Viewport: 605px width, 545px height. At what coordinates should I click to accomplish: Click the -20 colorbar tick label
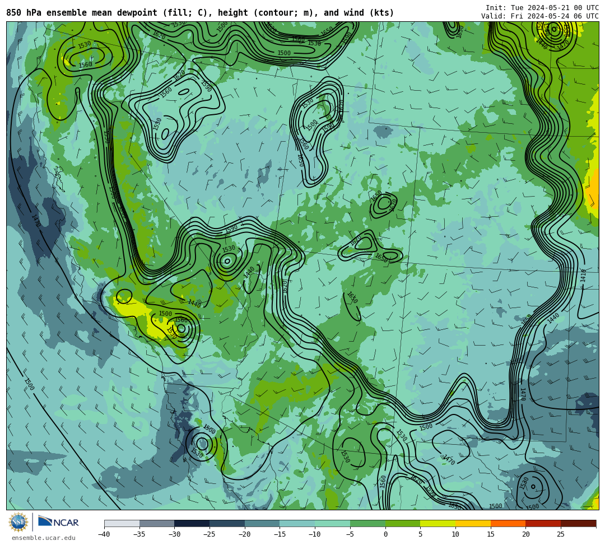(244, 534)
